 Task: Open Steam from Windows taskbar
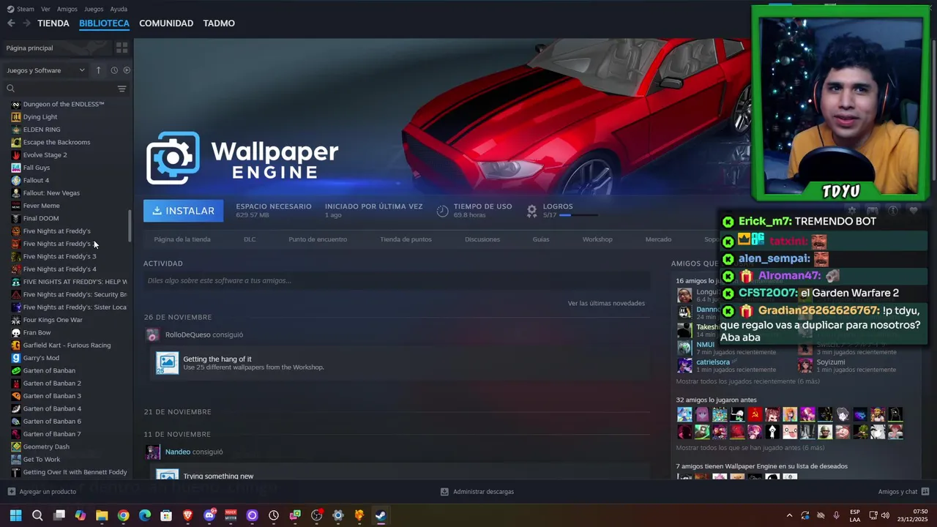tap(381, 515)
